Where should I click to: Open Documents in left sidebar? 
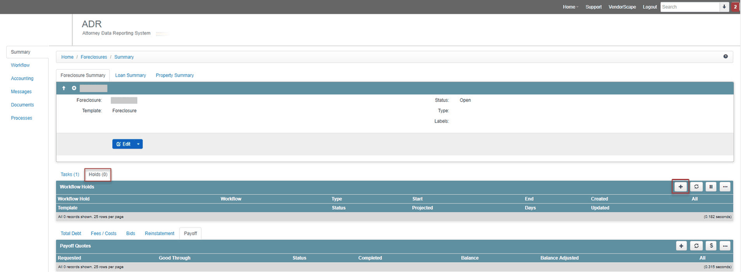tap(22, 105)
